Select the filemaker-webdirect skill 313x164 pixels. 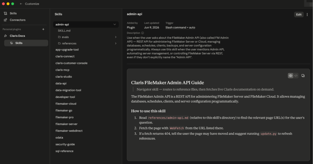click(69, 131)
